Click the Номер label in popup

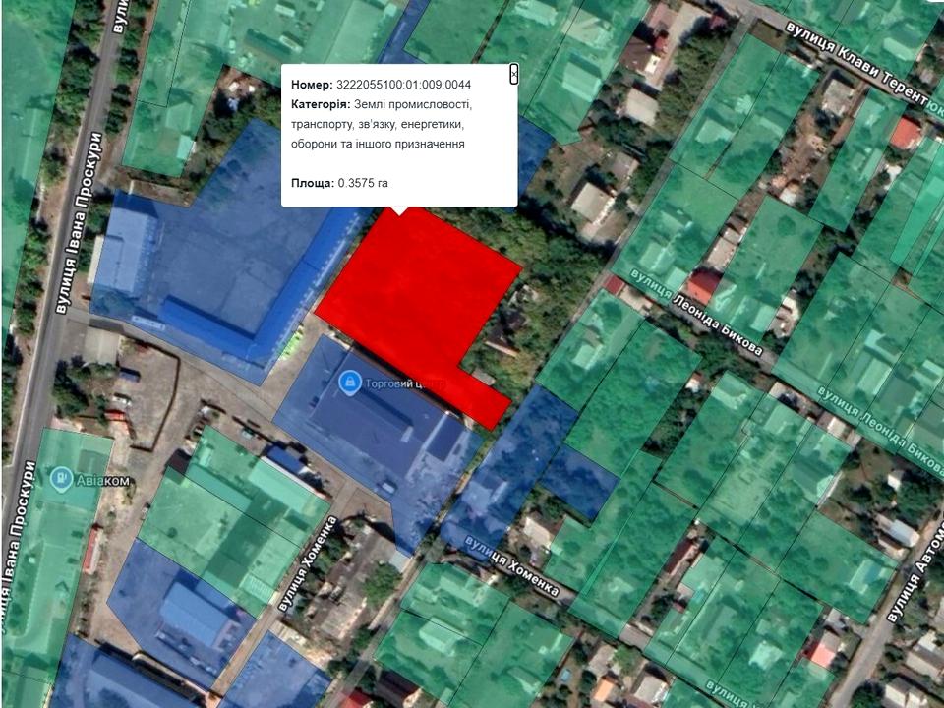312,85
